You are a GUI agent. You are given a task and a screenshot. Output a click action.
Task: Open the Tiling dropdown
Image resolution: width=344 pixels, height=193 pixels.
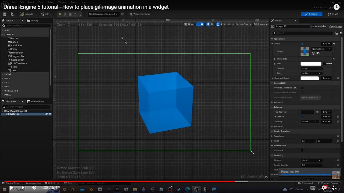311,73
